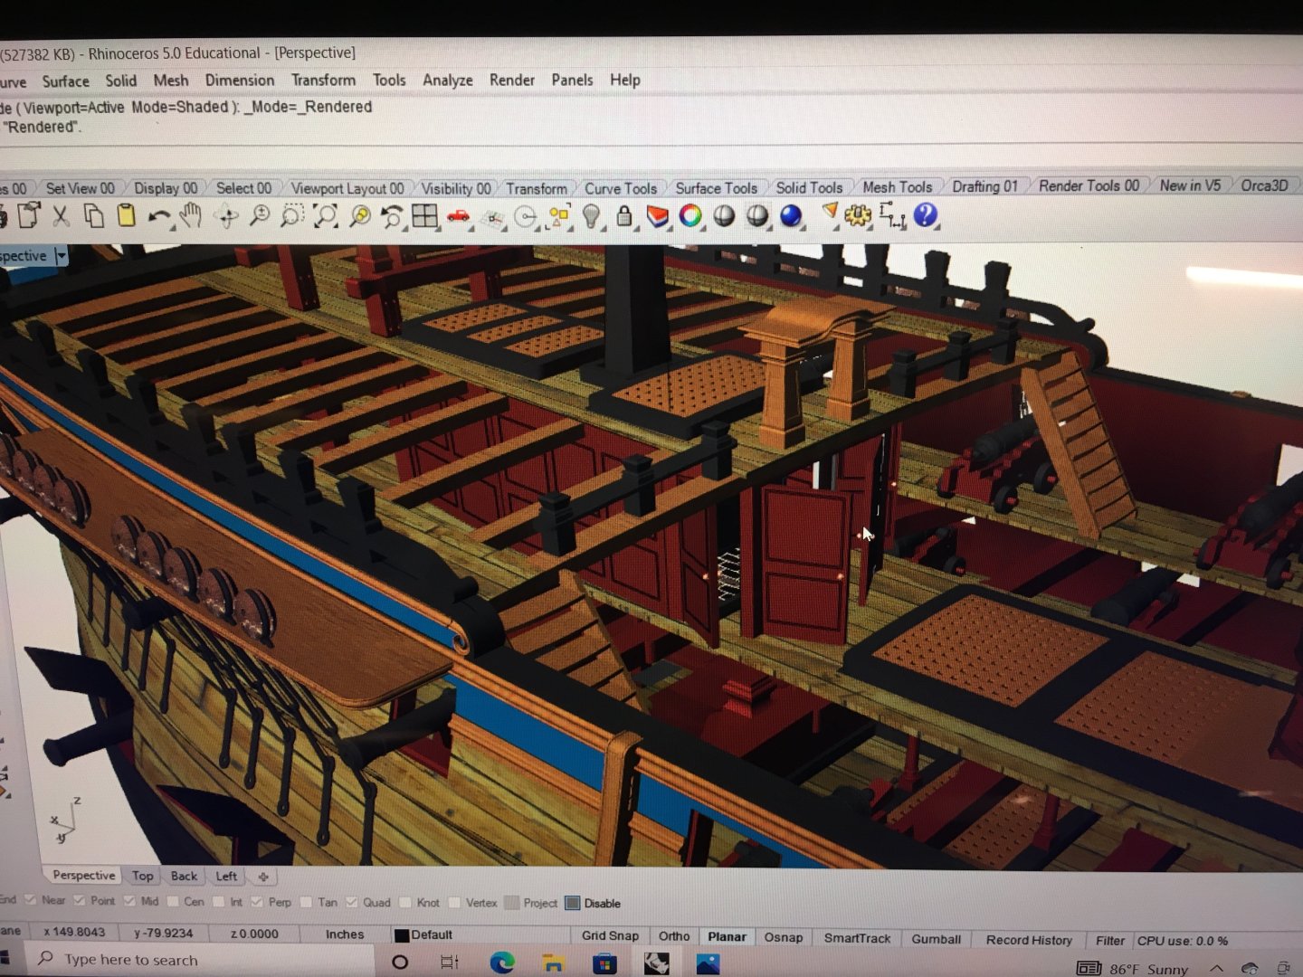This screenshot has width=1303, height=977.
Task: Click the Paste clipboard icon
Action: 126,215
